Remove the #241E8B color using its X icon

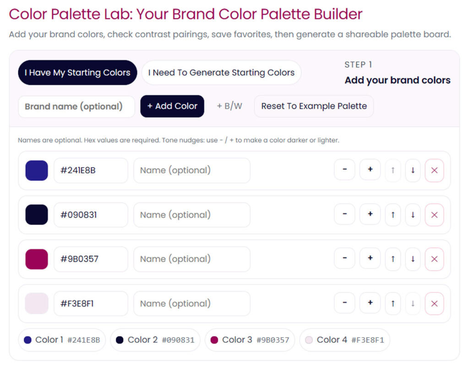(x=434, y=170)
